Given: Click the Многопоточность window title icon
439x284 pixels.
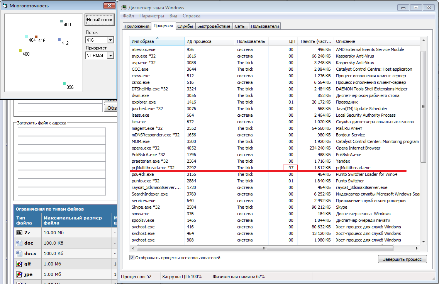Looking at the screenshot, I should coord(5,5).
